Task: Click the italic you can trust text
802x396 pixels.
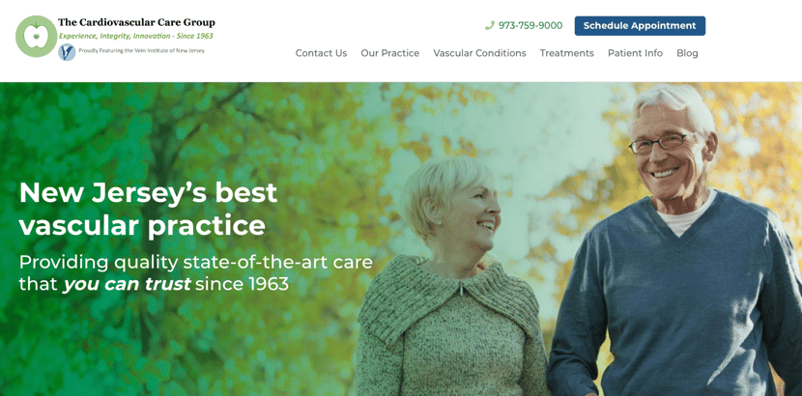Action: pyautogui.click(x=127, y=284)
